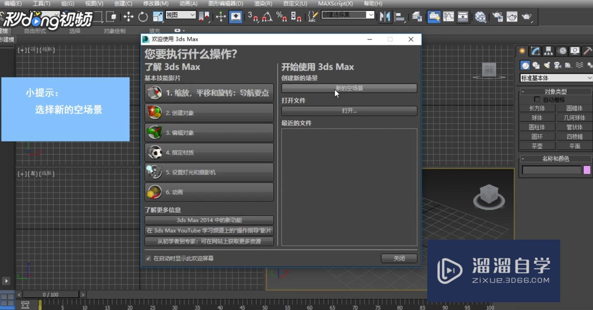Click the pink object color swatch
The height and width of the screenshot is (310, 593).
click(587, 170)
